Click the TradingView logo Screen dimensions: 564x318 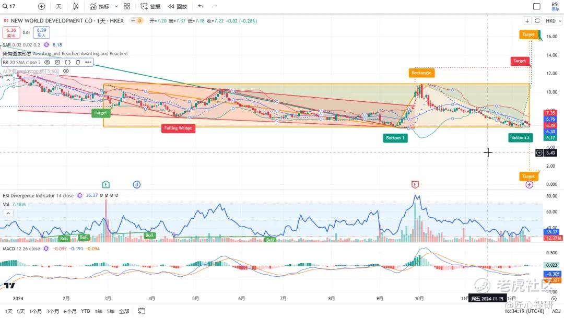tap(10, 286)
